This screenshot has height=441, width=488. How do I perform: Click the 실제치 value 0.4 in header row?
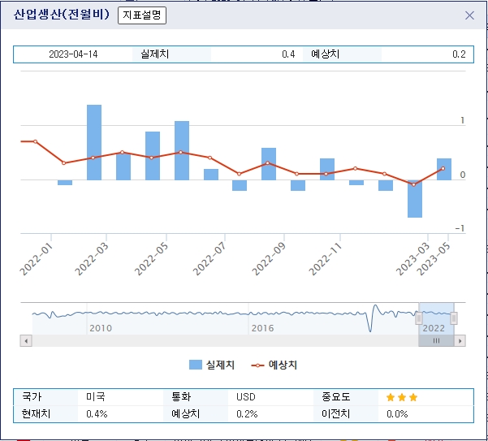pyautogui.click(x=288, y=54)
